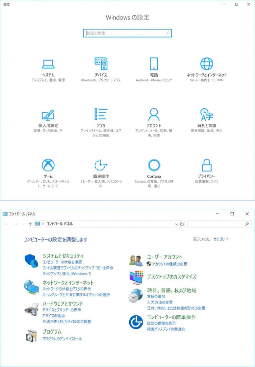Open the プライバシー lock icon
The image size is (255, 367).
[207, 165]
